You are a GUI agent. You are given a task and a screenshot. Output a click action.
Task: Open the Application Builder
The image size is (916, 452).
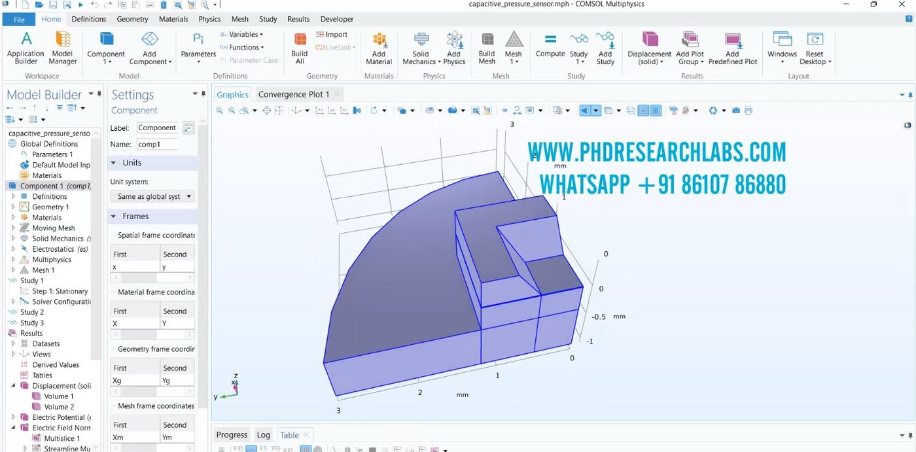click(x=26, y=48)
